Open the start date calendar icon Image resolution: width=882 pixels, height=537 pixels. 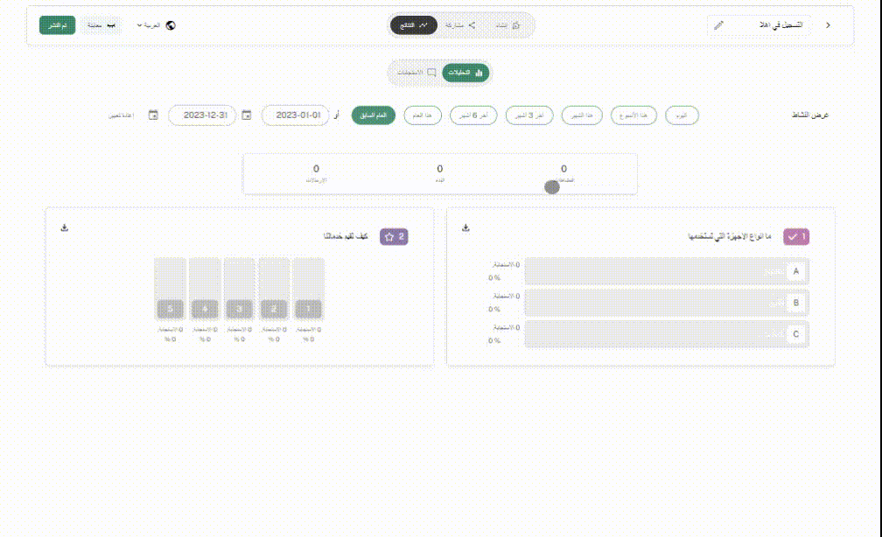247,115
